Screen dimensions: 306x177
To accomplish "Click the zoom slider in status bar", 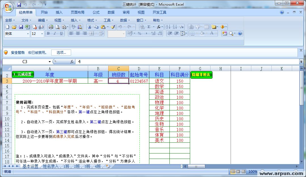I will pos(272,172).
